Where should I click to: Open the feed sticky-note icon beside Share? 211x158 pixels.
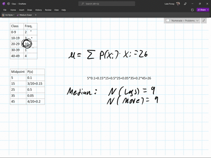(193, 10)
